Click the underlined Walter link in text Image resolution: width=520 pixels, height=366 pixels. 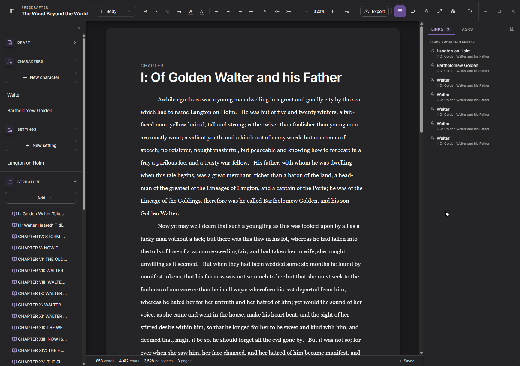(x=169, y=213)
